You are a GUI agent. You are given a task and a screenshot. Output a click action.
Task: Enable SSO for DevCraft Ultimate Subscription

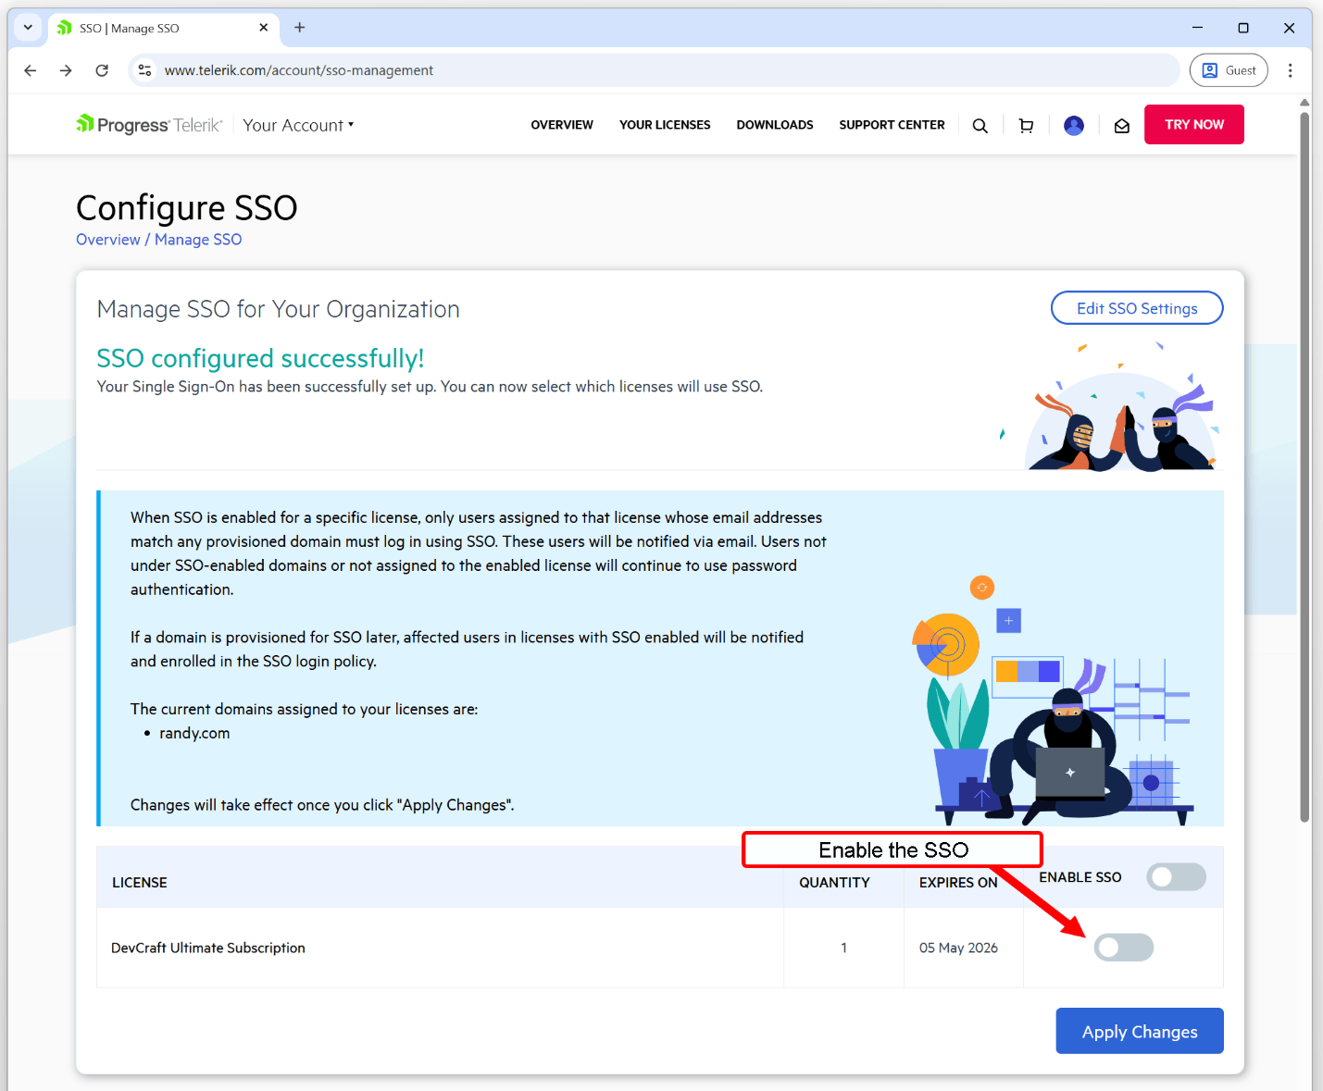point(1124,948)
